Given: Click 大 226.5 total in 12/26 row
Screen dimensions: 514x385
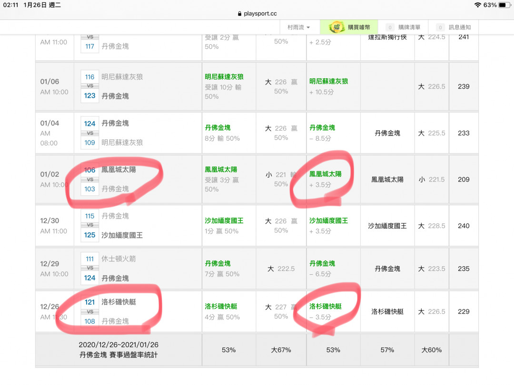Looking at the screenshot, I should point(431,312).
